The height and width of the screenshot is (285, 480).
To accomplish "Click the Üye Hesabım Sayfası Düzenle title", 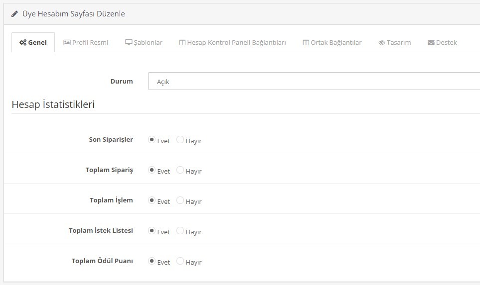I will [73, 14].
